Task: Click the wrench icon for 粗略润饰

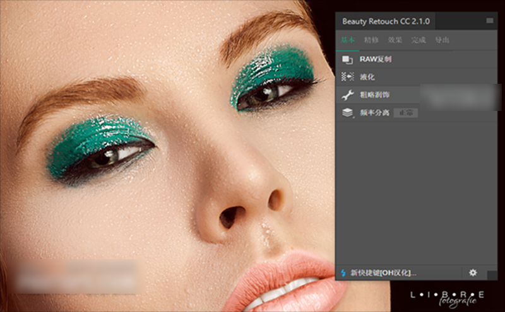Action: coord(347,95)
